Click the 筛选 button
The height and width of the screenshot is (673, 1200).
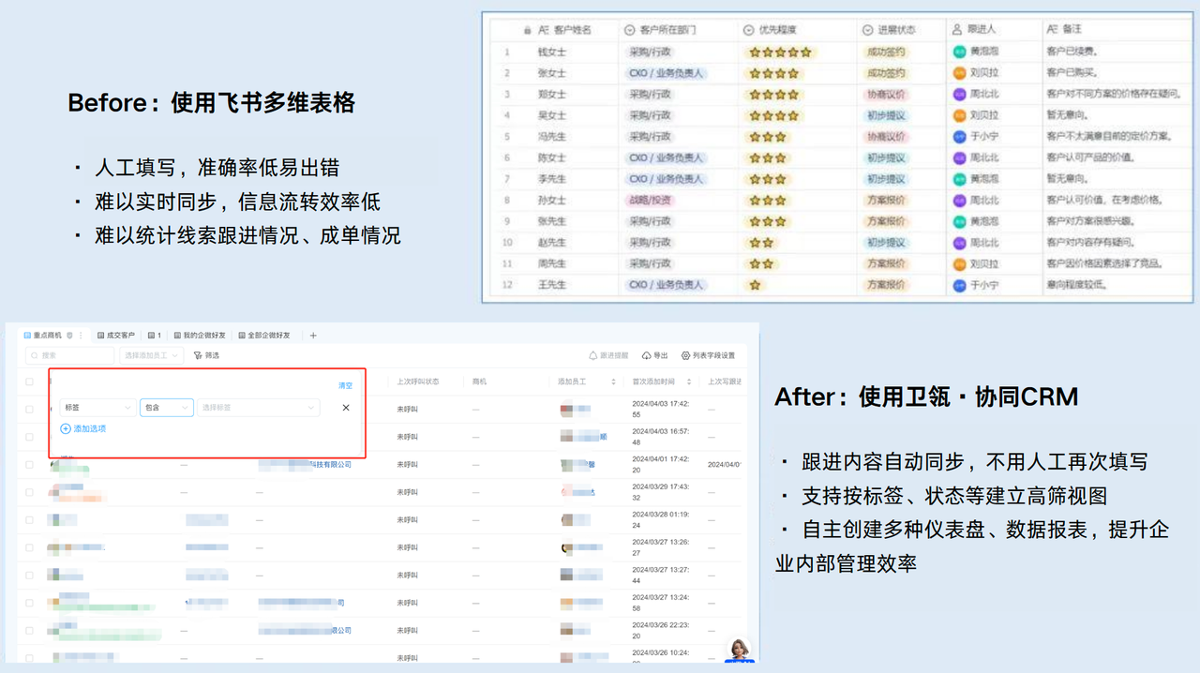(x=206, y=356)
